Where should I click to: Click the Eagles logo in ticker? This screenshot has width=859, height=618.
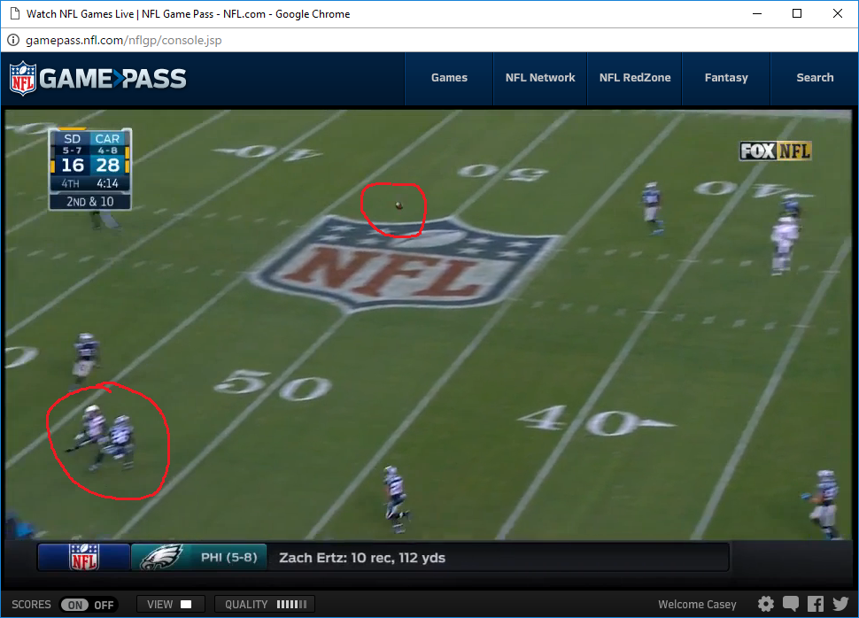coord(161,557)
